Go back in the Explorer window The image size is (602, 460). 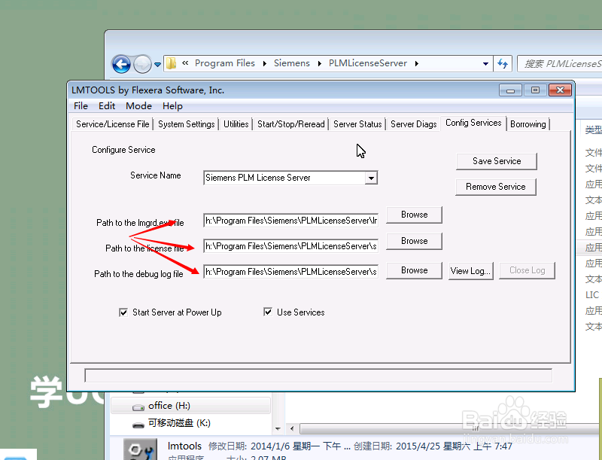pyautogui.click(x=121, y=64)
